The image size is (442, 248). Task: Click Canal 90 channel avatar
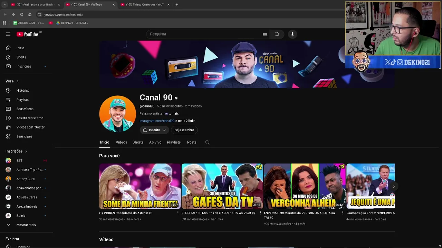pos(117,114)
